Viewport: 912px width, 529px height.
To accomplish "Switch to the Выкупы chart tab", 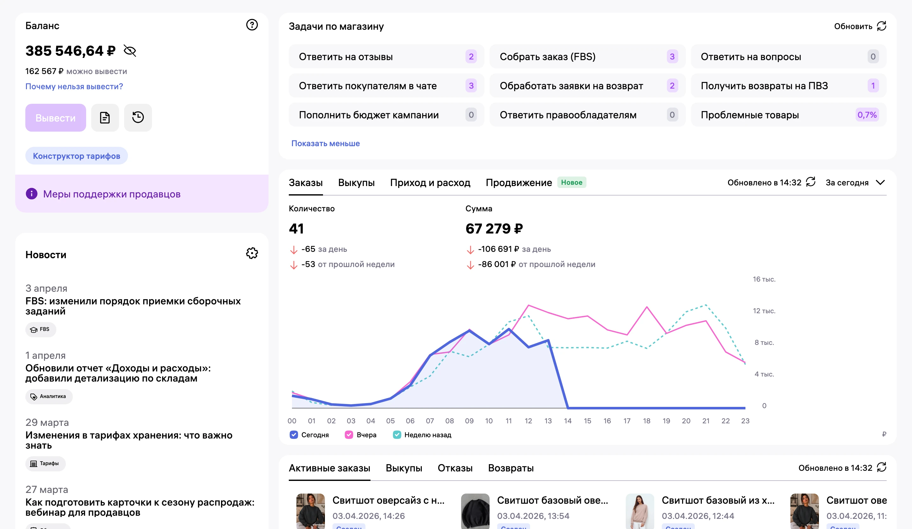I will pyautogui.click(x=356, y=183).
